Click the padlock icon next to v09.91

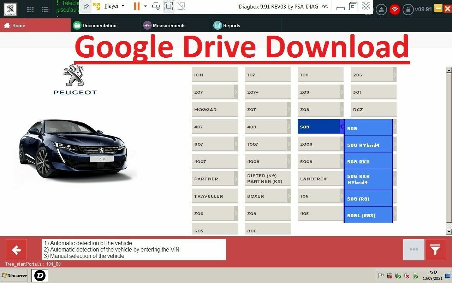408,10
